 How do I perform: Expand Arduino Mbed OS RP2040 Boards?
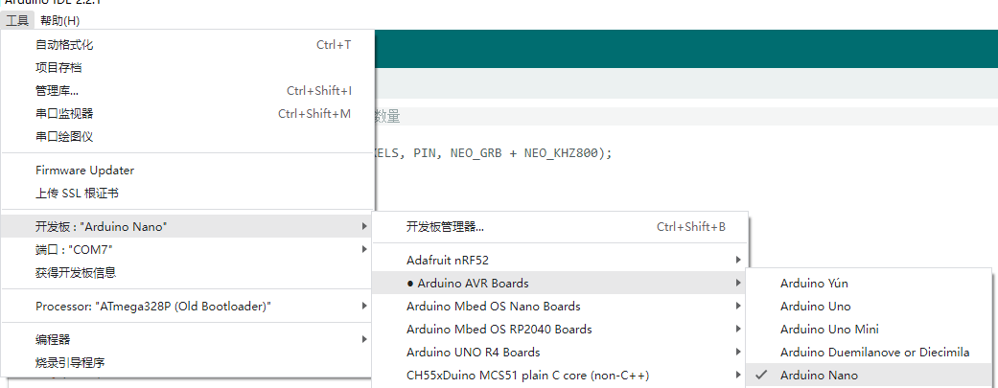coord(560,330)
